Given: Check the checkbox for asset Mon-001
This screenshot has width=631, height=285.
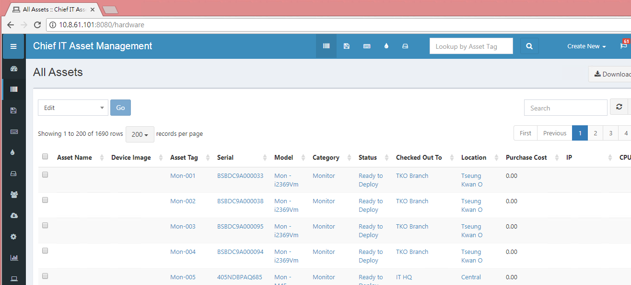Looking at the screenshot, I should coord(45,174).
